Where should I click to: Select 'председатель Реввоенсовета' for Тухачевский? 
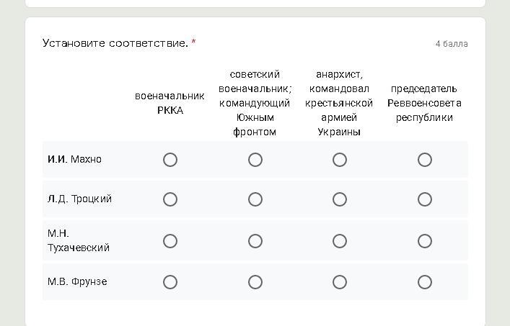click(x=425, y=241)
